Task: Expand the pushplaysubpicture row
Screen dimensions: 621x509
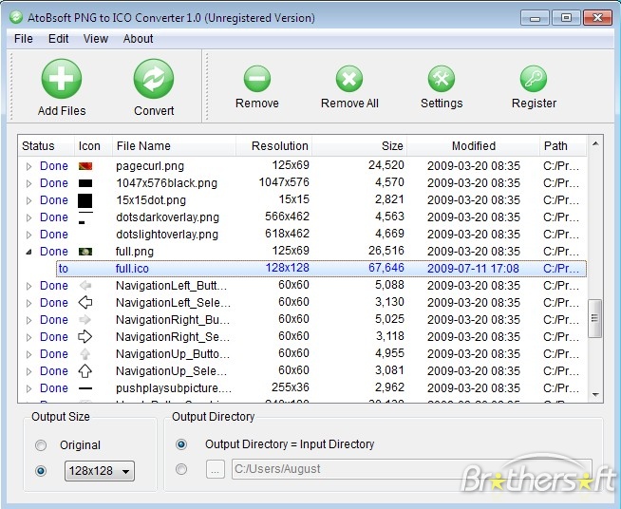Action: point(28,388)
